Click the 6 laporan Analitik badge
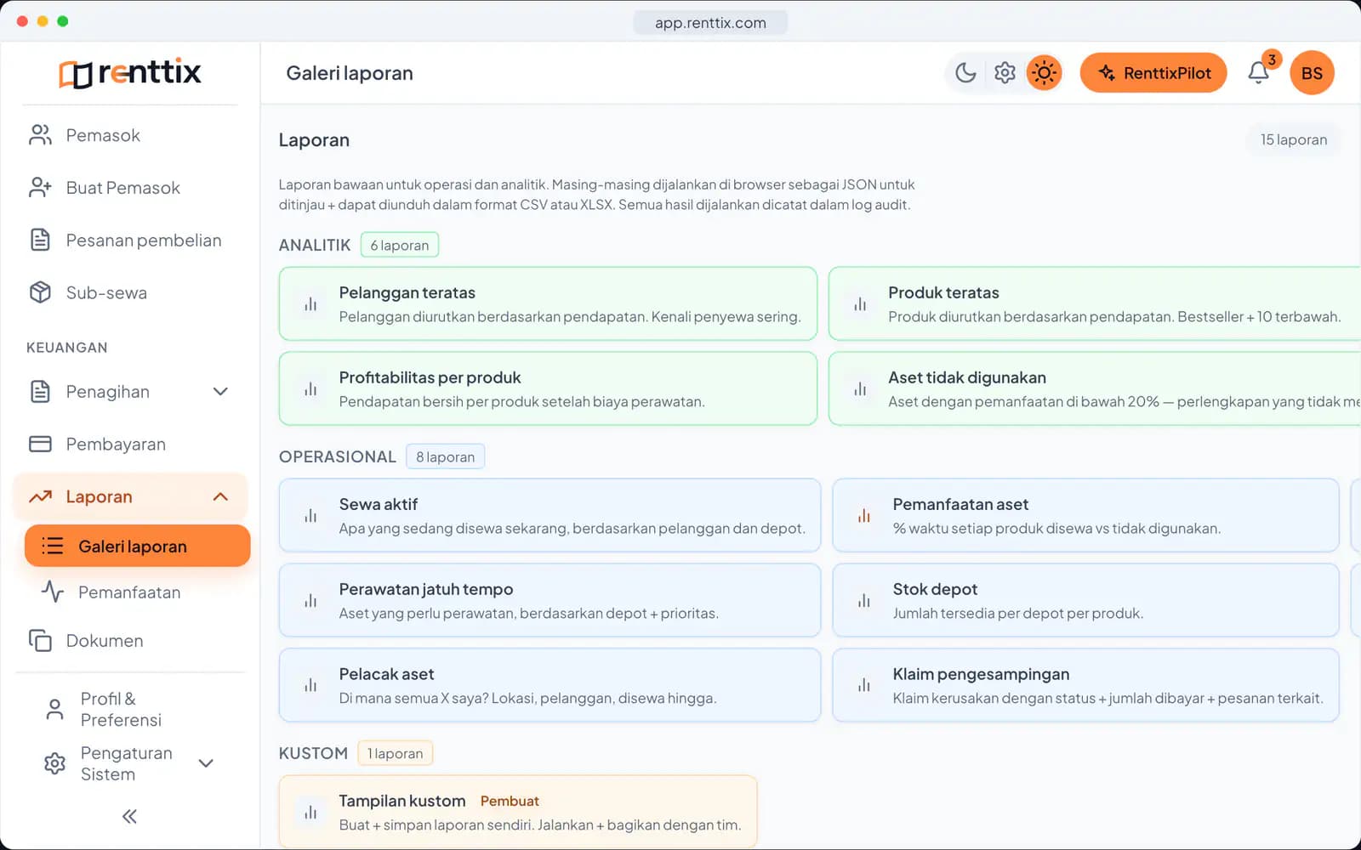 (x=399, y=245)
